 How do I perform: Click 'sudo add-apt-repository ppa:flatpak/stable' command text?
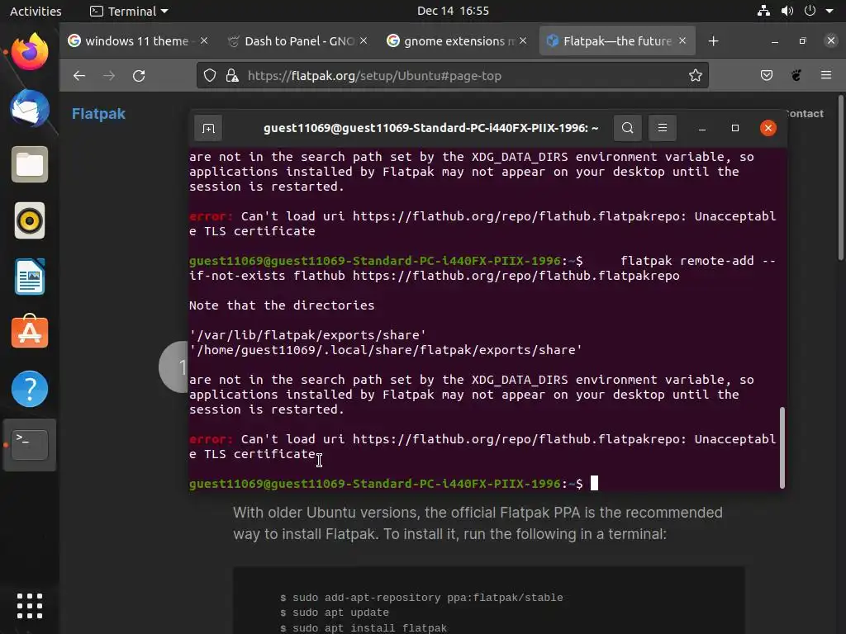(x=428, y=598)
